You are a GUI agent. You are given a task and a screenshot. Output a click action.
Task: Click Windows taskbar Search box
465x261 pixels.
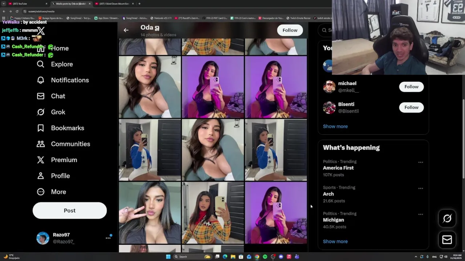[193, 257]
